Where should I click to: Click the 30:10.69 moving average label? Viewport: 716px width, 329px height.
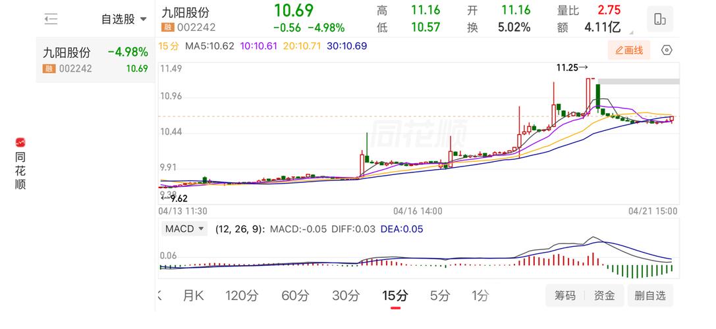(x=347, y=46)
